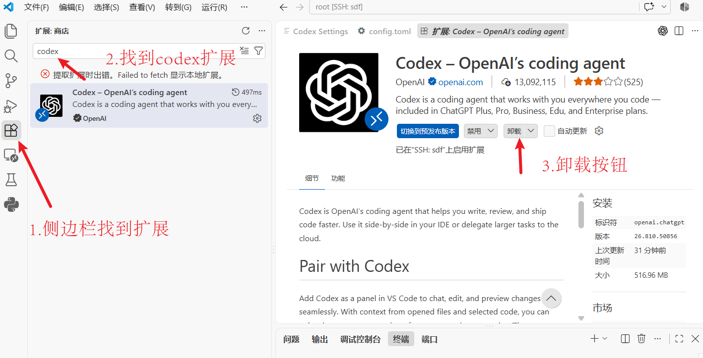Screen dimensions: 703x358
Task: Open the Testing flask view
Action: (11, 180)
